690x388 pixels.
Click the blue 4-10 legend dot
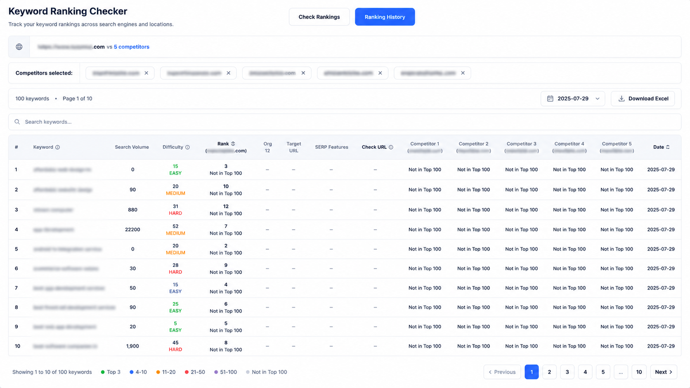132,372
